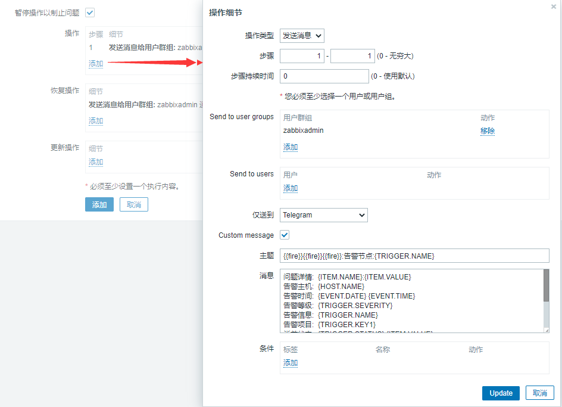Click the 步骤持续时间 label
The height and width of the screenshot is (407, 562).
(x=252, y=76)
